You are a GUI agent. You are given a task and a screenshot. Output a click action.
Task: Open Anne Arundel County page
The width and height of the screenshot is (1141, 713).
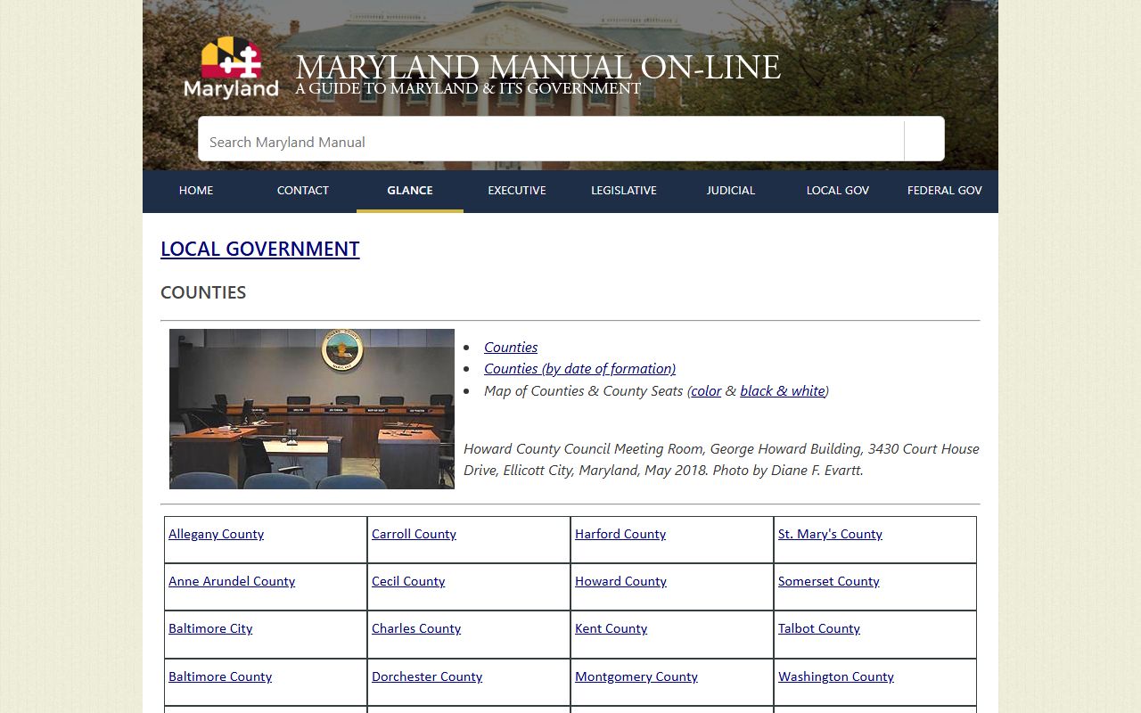(x=232, y=581)
